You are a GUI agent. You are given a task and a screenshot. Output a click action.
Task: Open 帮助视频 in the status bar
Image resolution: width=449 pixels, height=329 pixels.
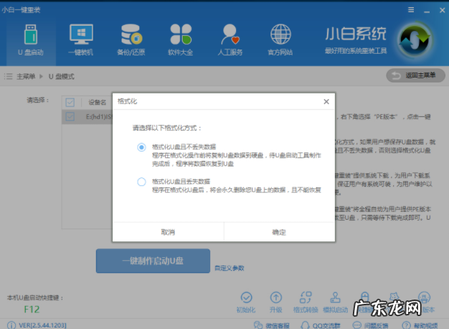pos(420,325)
